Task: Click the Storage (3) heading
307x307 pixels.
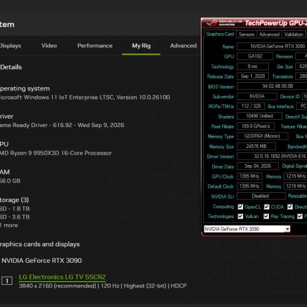Action: 14,200
